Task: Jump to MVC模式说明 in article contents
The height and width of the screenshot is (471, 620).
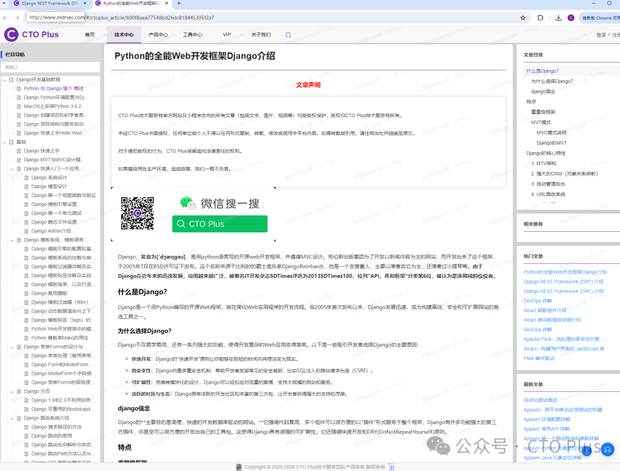Action: pyautogui.click(x=551, y=133)
